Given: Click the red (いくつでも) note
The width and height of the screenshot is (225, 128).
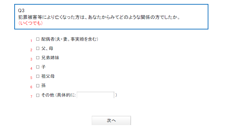Looking at the screenshot, I should click(31, 23).
